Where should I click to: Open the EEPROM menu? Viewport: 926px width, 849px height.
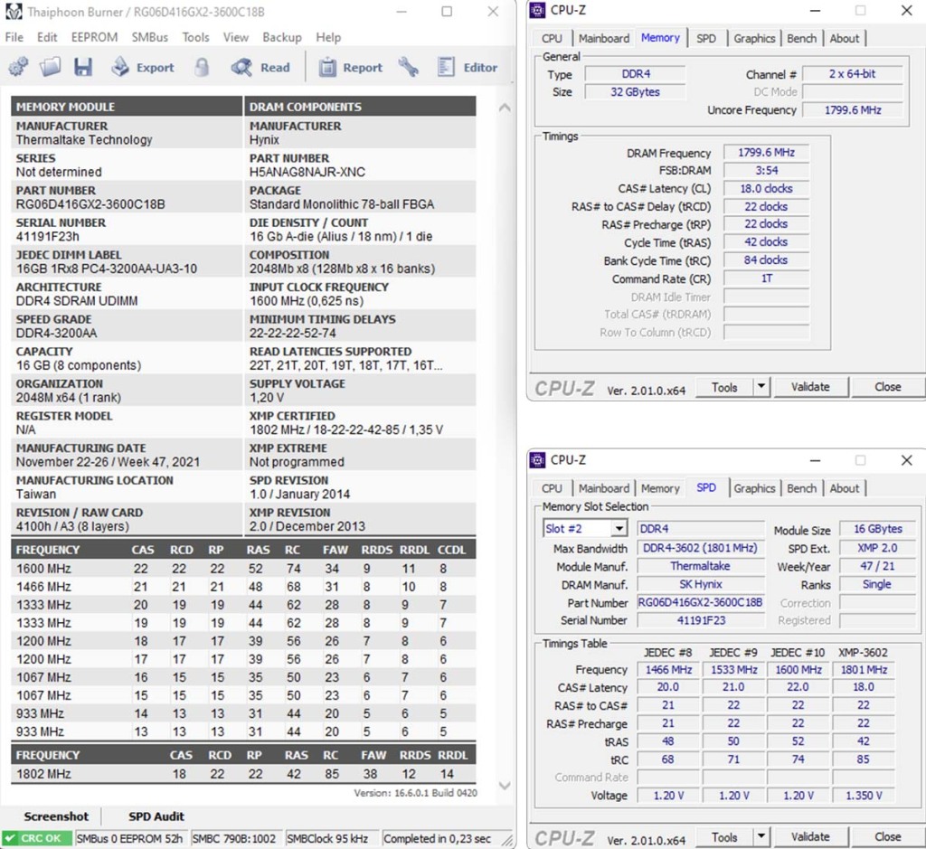[x=94, y=37]
